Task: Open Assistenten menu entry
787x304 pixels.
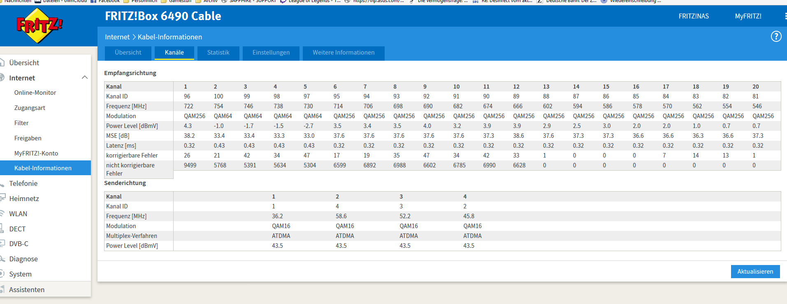Action: tap(27, 290)
